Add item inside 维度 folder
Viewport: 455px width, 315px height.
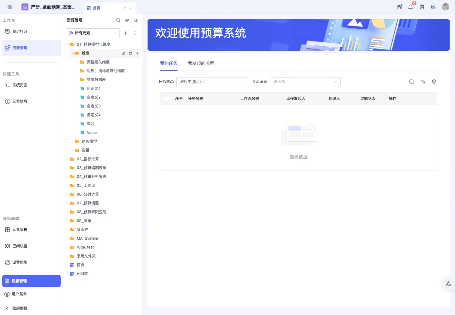click(x=137, y=53)
